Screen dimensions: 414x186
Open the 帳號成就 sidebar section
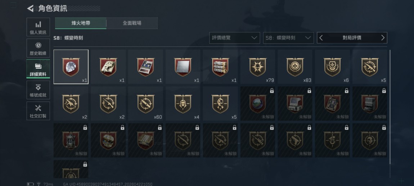pyautogui.click(x=38, y=90)
